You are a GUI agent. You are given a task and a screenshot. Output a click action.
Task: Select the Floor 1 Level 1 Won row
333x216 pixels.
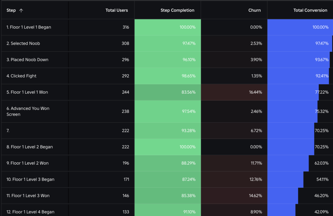tap(27, 92)
